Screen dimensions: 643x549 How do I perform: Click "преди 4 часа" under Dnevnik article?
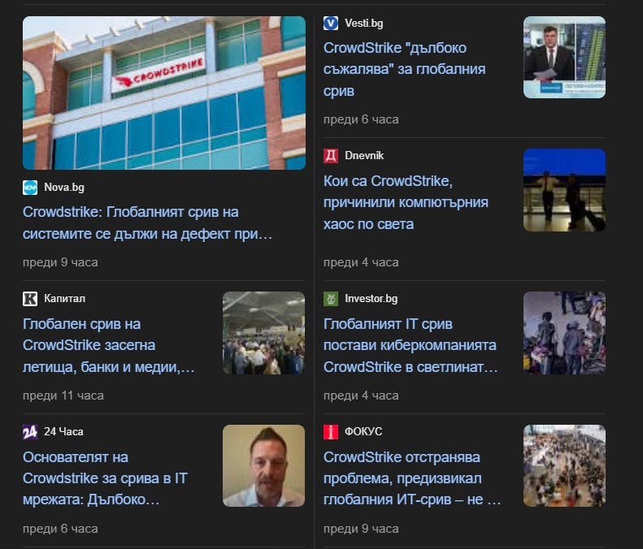pyautogui.click(x=361, y=262)
